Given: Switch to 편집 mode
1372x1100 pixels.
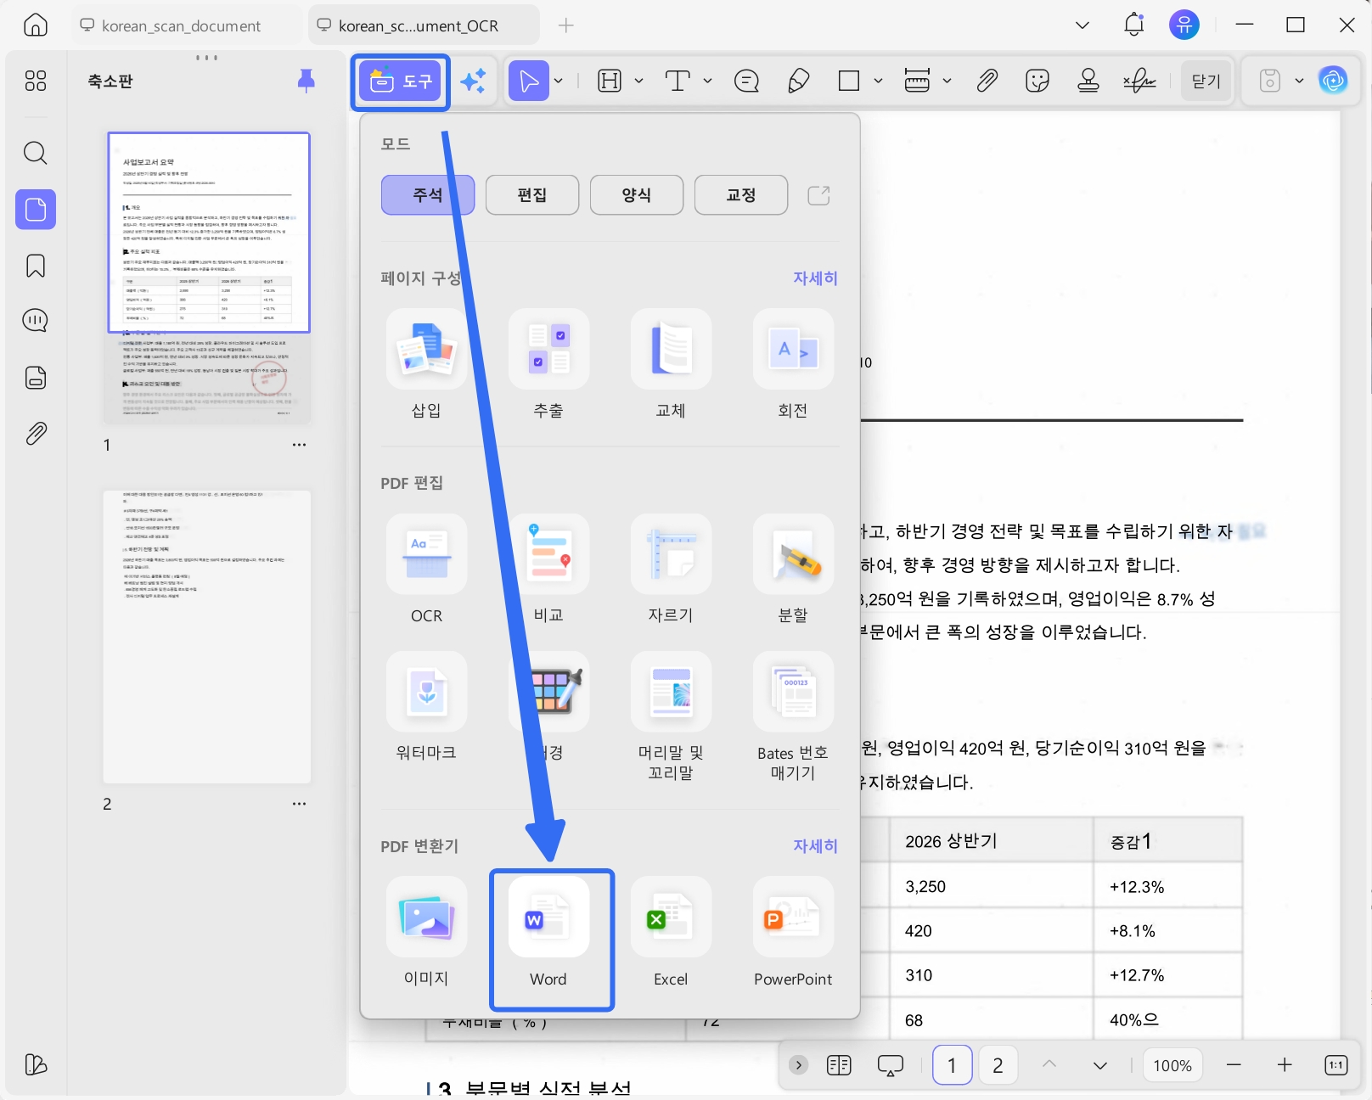Looking at the screenshot, I should 532,195.
